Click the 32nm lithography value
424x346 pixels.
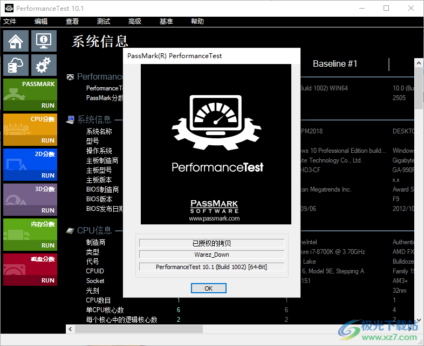tap(399, 291)
